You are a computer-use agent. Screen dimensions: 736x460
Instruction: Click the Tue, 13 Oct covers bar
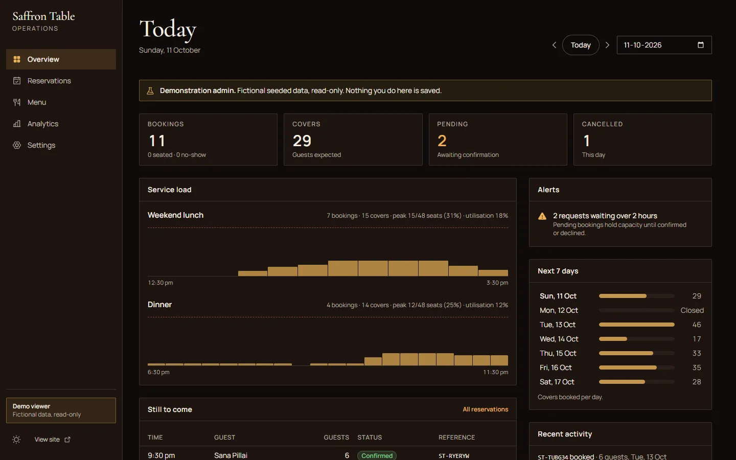click(636, 325)
